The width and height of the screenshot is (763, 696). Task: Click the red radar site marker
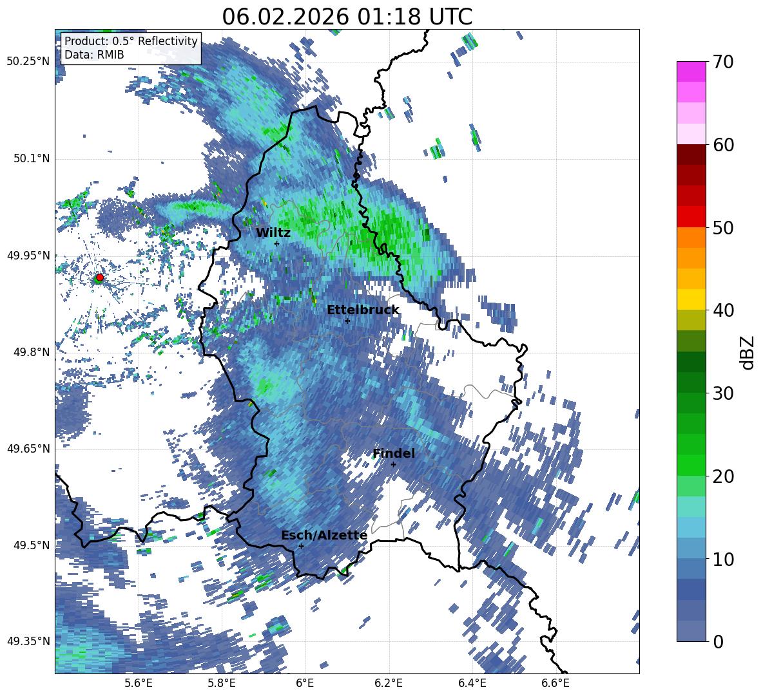point(100,277)
